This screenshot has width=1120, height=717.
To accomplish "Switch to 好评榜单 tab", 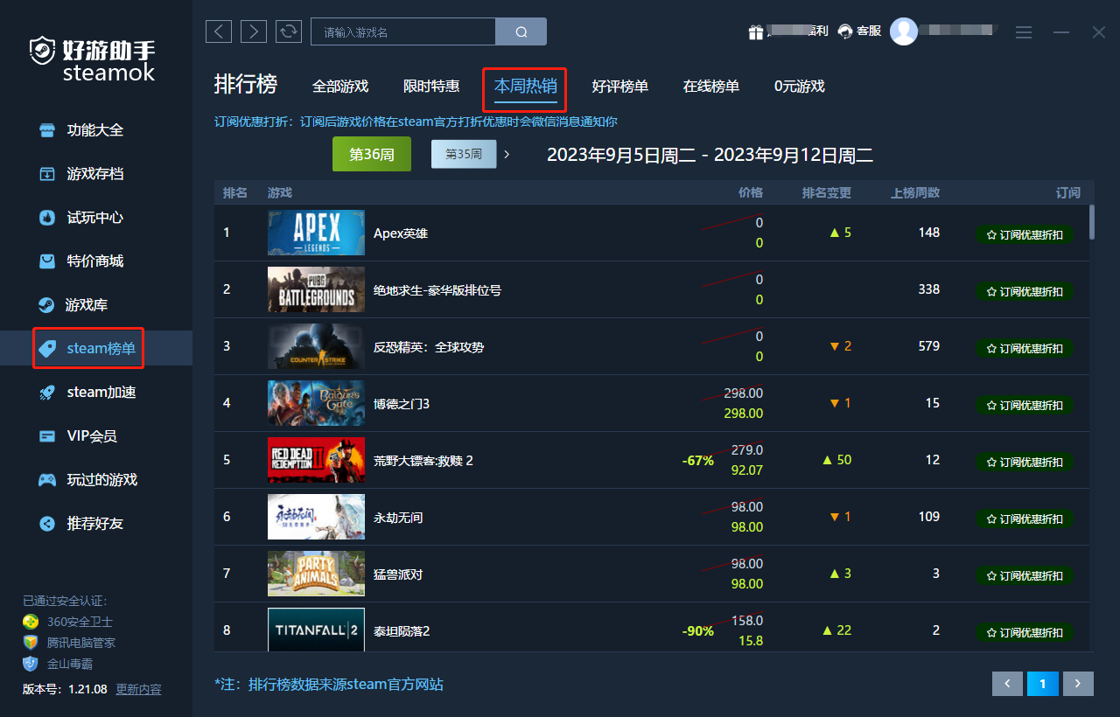I will click(x=620, y=87).
